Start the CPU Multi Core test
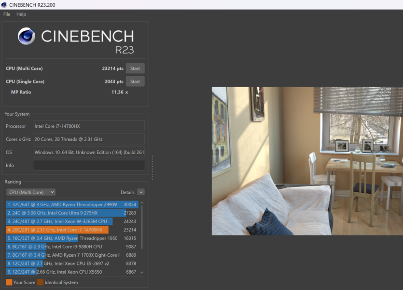 pyautogui.click(x=135, y=68)
